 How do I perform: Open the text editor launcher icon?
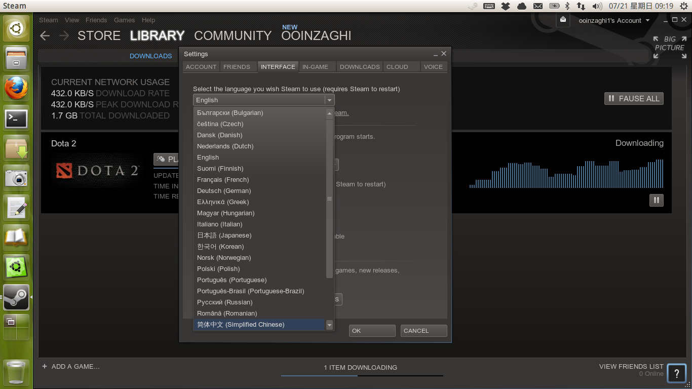[16, 208]
